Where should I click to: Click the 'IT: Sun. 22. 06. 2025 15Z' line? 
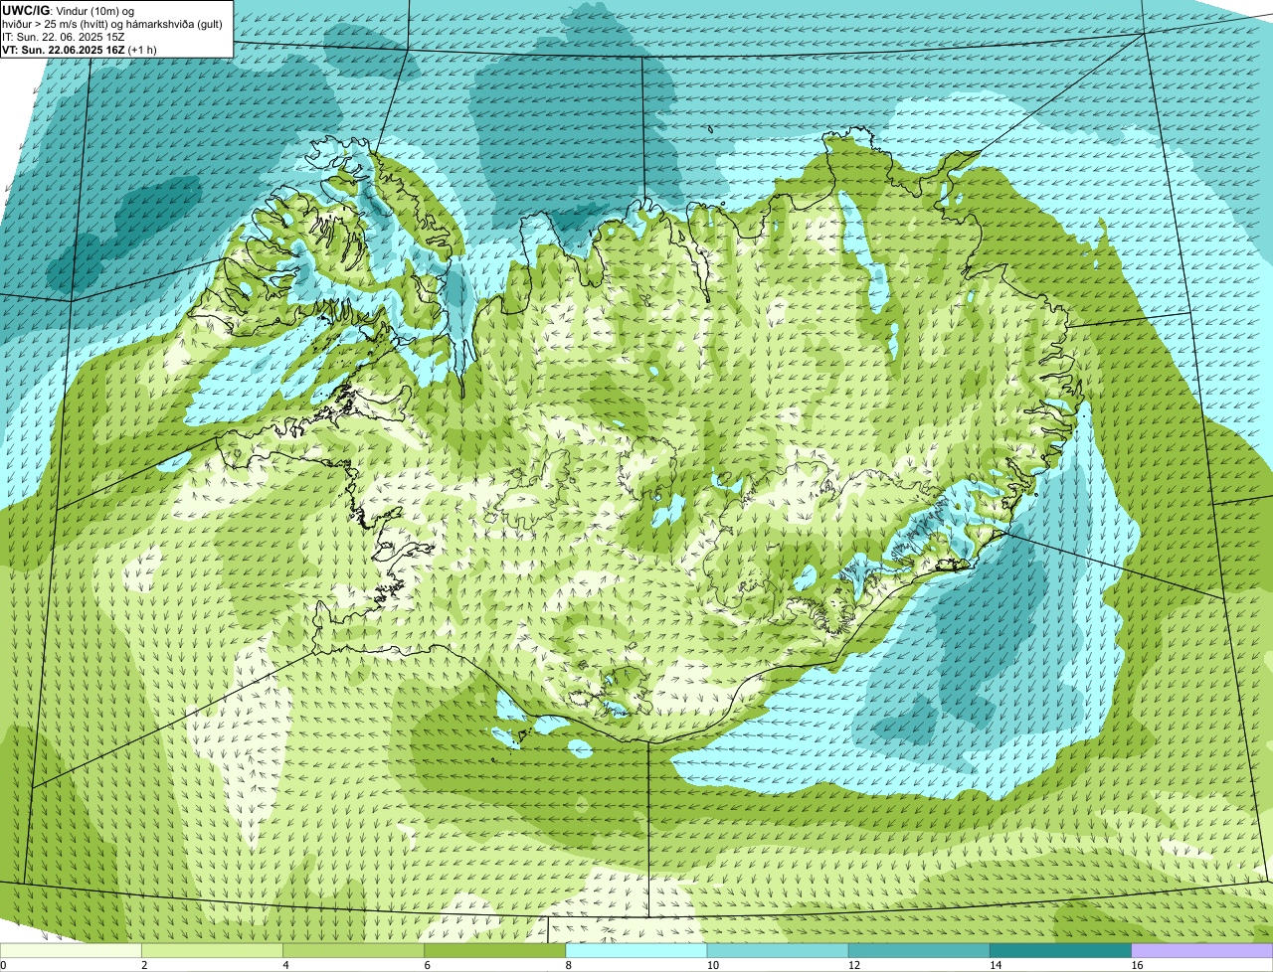[64, 36]
